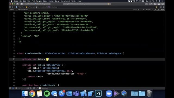Open the Find mode dropdown
174x98 pixels.
coord(13,10)
